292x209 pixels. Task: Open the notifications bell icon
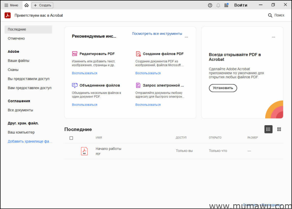pos(218,5)
